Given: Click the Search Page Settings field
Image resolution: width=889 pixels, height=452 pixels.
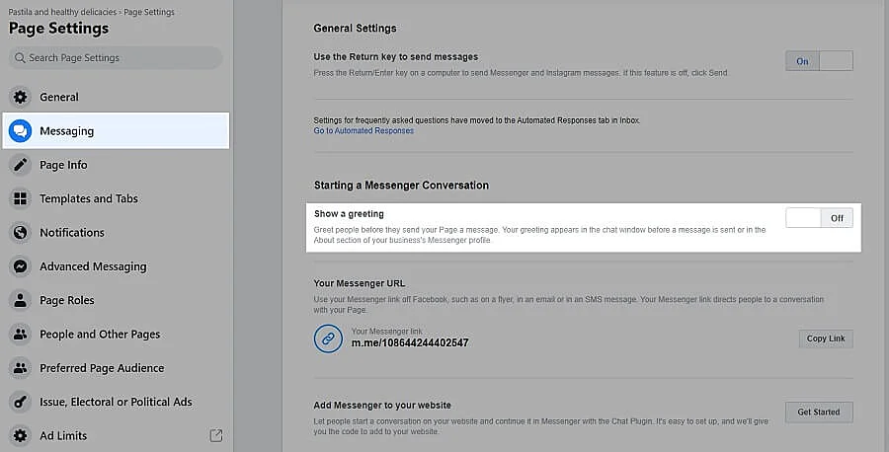Looking at the screenshot, I should (117, 58).
